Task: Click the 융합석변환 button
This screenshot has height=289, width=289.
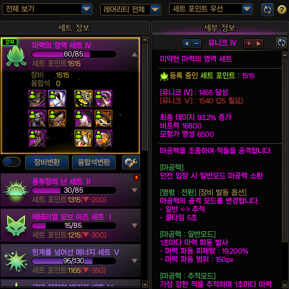Action: point(94,162)
